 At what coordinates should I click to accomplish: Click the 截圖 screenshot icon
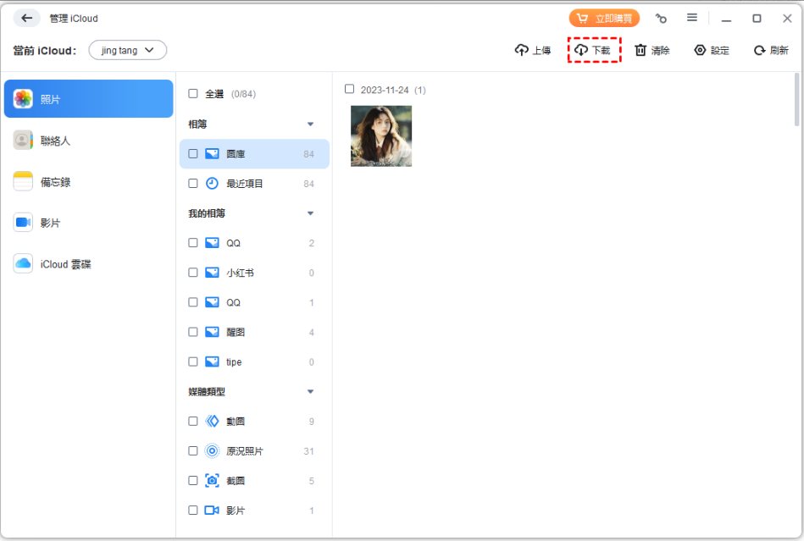[x=213, y=481]
